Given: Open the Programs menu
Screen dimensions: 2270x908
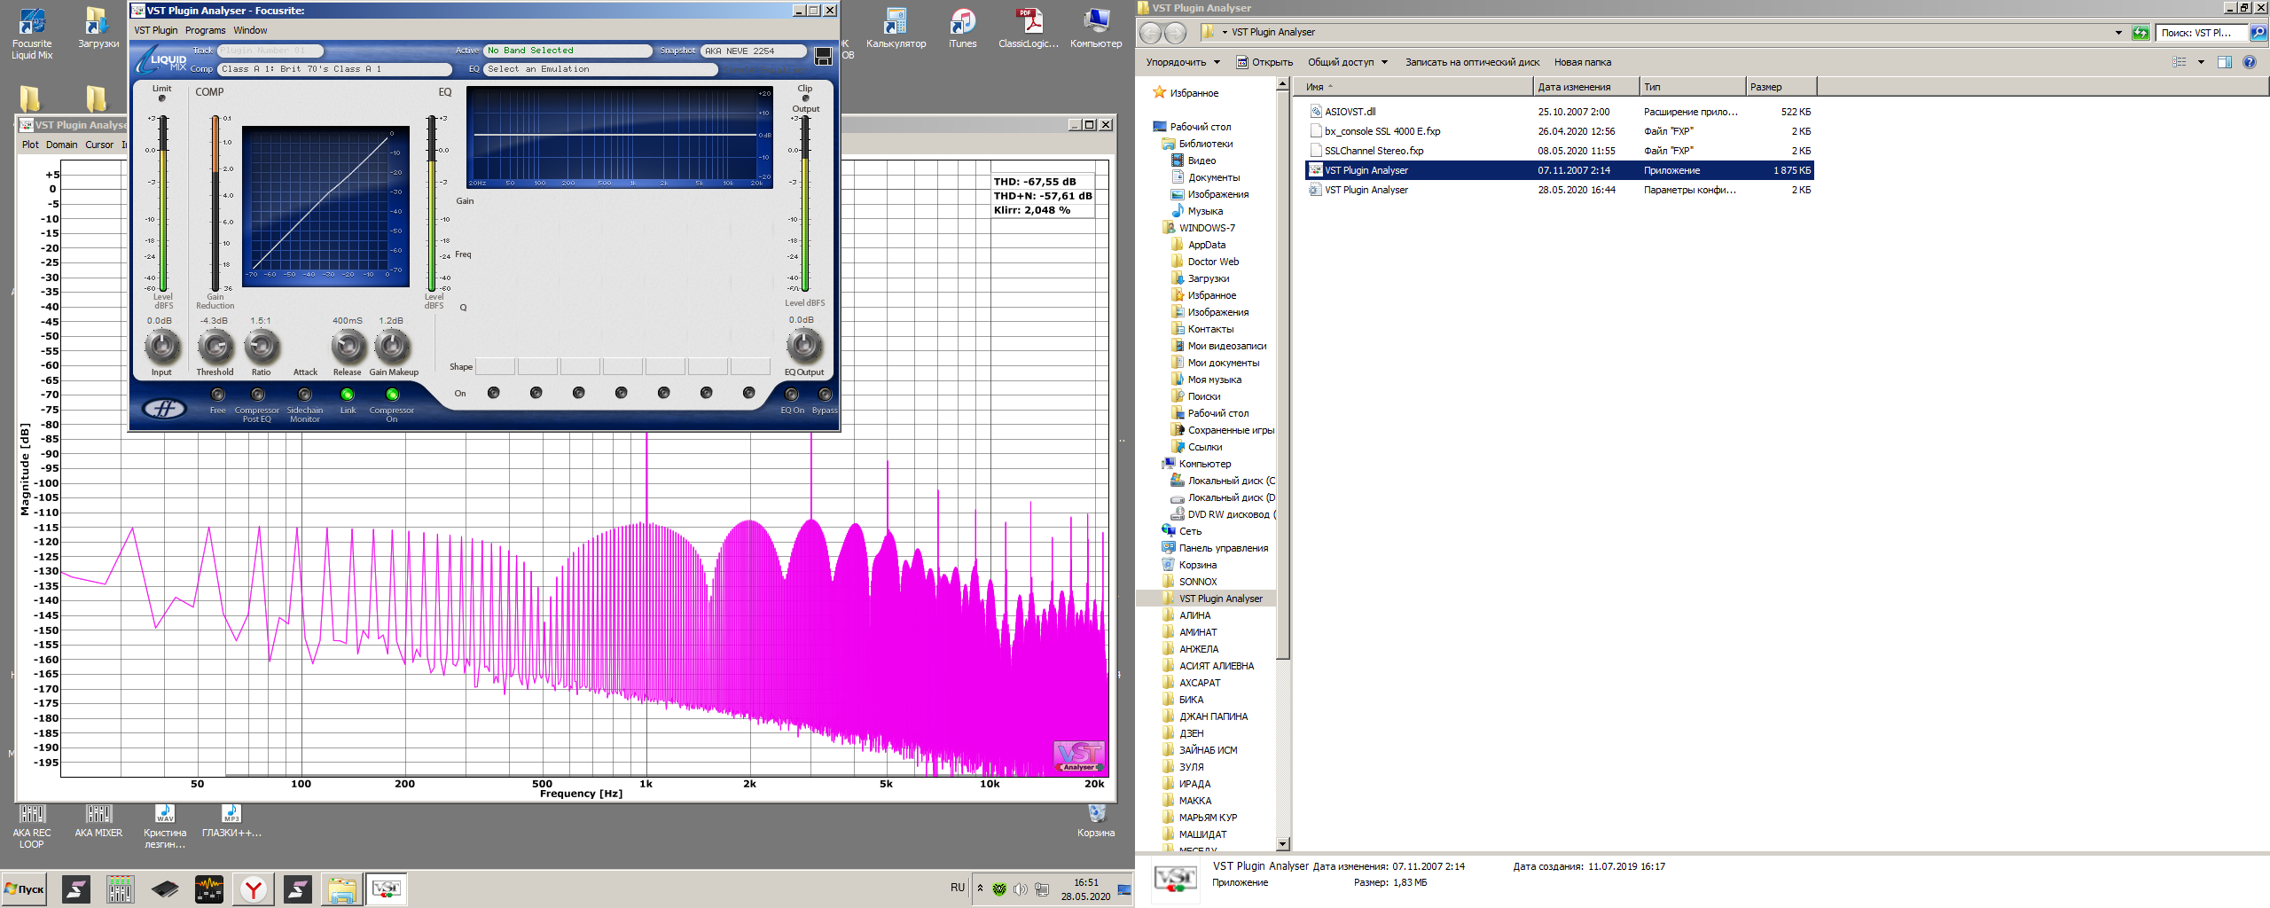Looking at the screenshot, I should pos(206,30).
